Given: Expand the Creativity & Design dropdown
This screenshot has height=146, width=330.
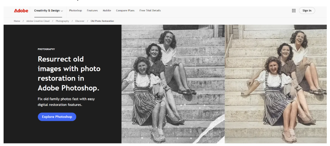Looking at the screenshot, I should pyautogui.click(x=48, y=10).
